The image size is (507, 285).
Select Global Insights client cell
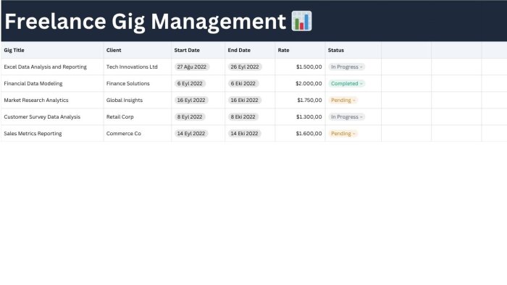coord(138,101)
